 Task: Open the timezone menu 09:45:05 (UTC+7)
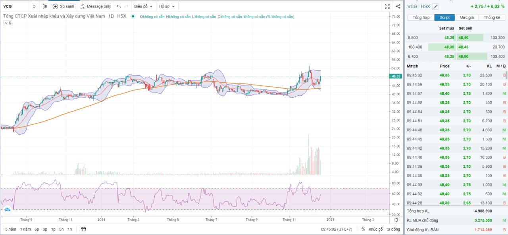point(337,229)
